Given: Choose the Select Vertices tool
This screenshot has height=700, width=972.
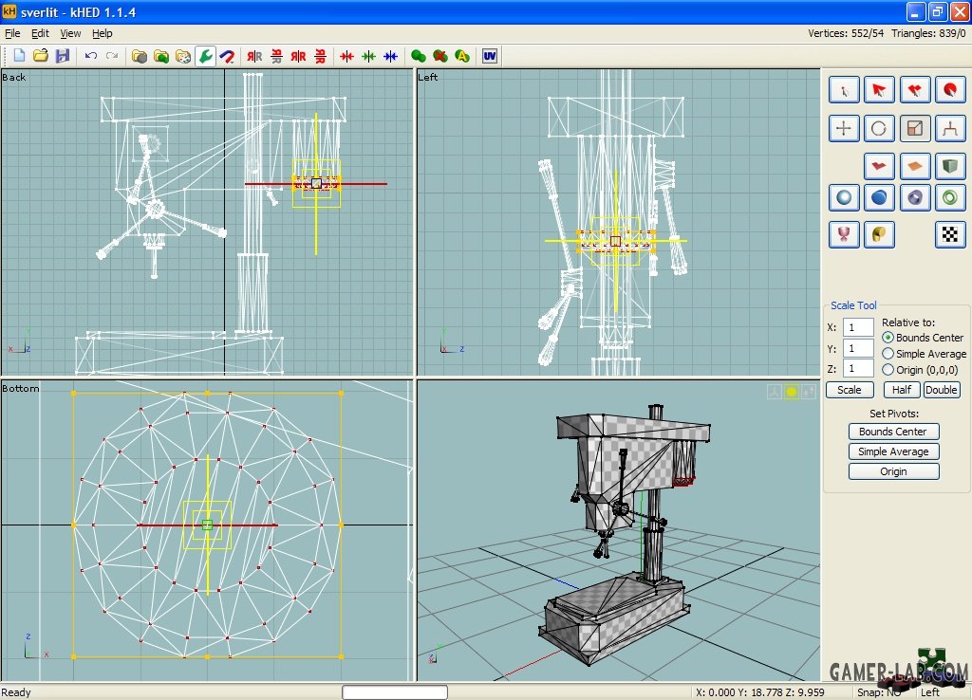Looking at the screenshot, I should click(x=844, y=90).
